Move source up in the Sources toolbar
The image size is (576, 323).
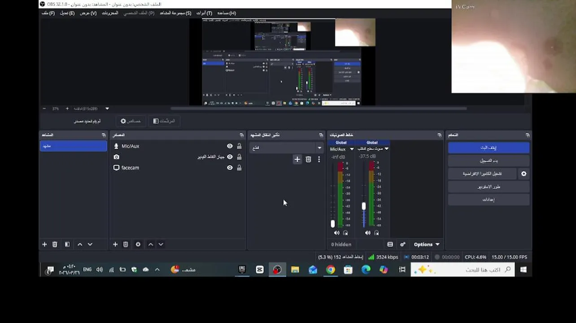pos(151,244)
